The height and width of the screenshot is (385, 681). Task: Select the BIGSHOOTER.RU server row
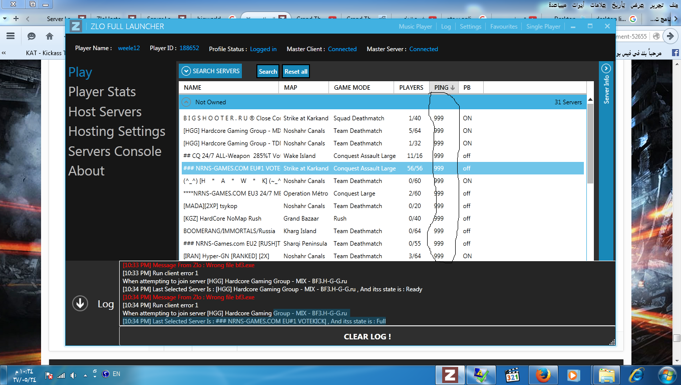tap(382, 118)
